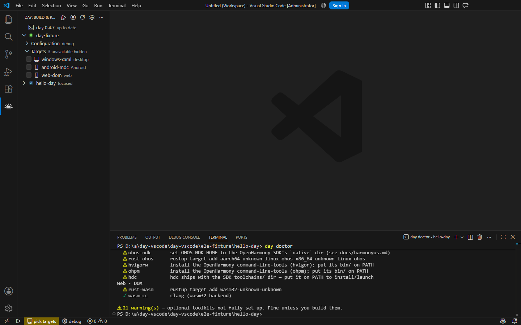Open the Run and Debug view
This screenshot has width=521, height=325.
click(8, 71)
